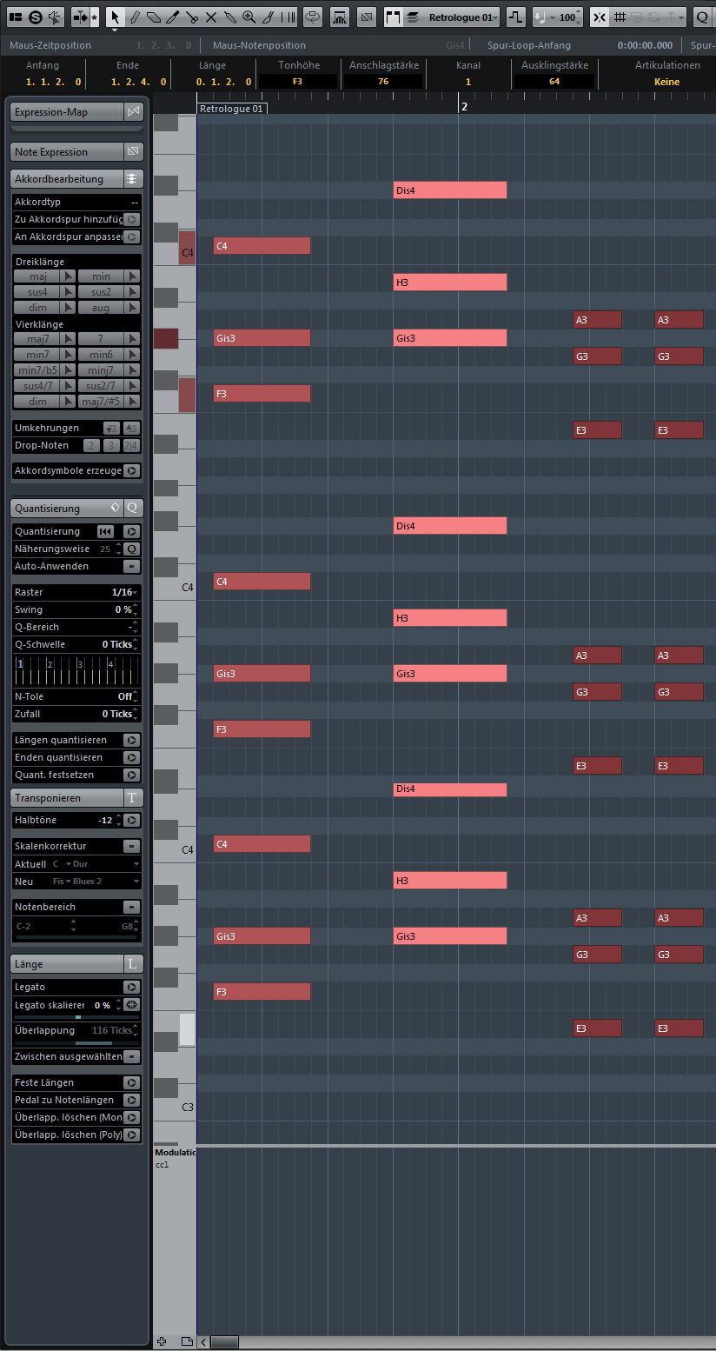Image resolution: width=716 pixels, height=1351 pixels.
Task: Select the Mute X tool
Action: tap(210, 17)
